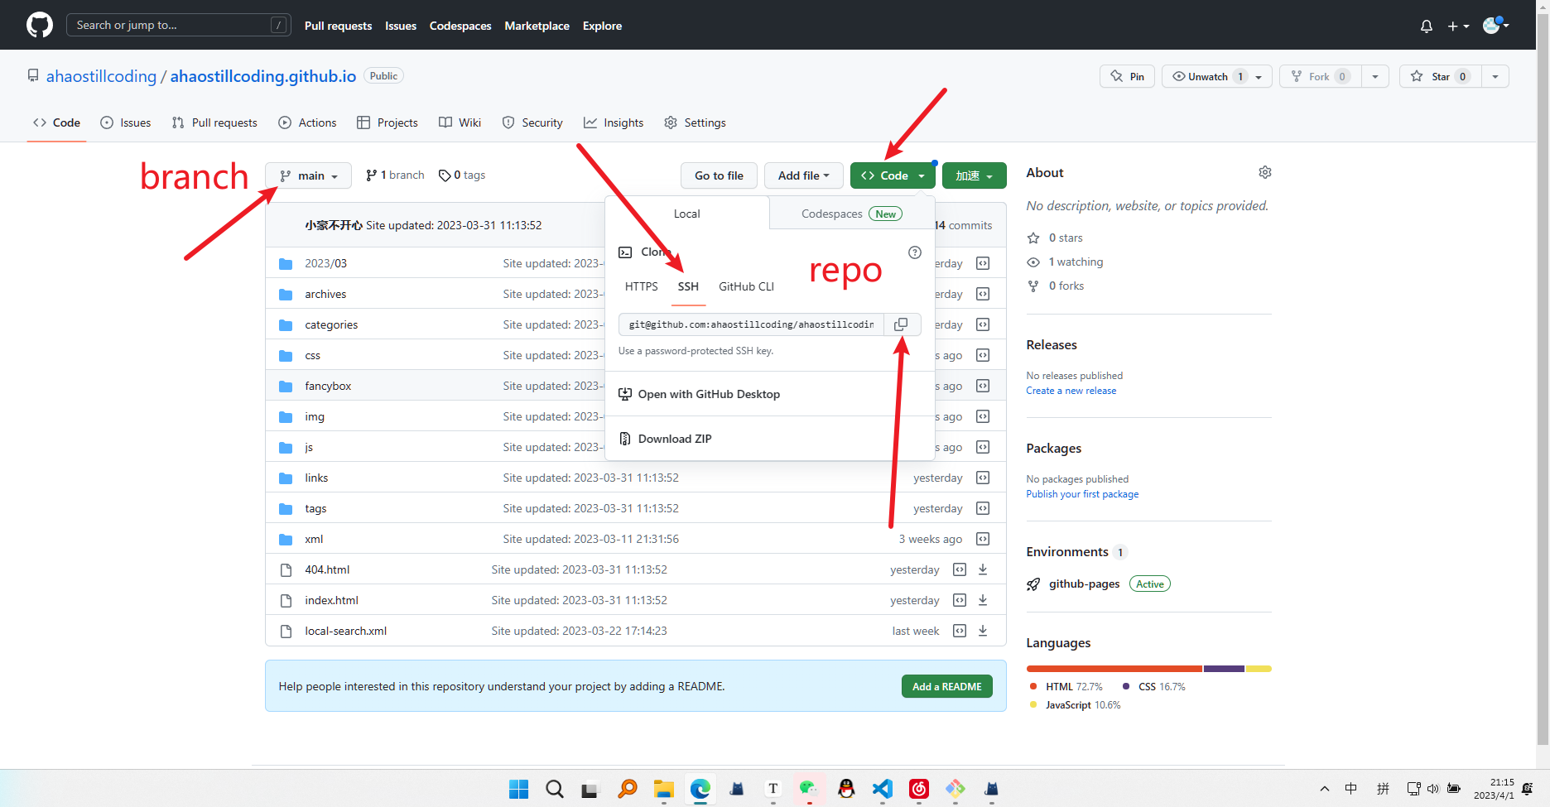Focus the Search or jump to field

178,25
